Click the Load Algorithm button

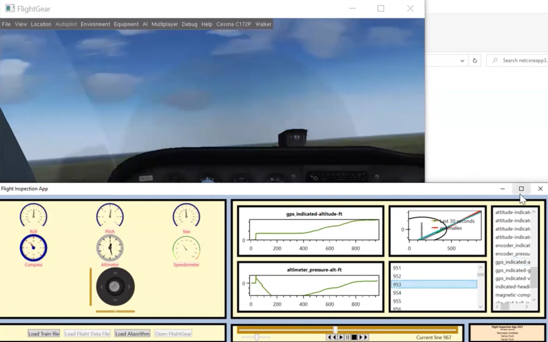coord(132,334)
